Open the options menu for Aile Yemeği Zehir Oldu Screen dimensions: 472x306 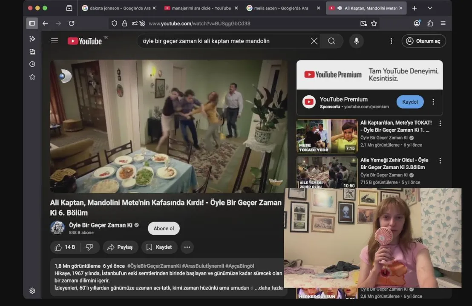pyautogui.click(x=440, y=161)
